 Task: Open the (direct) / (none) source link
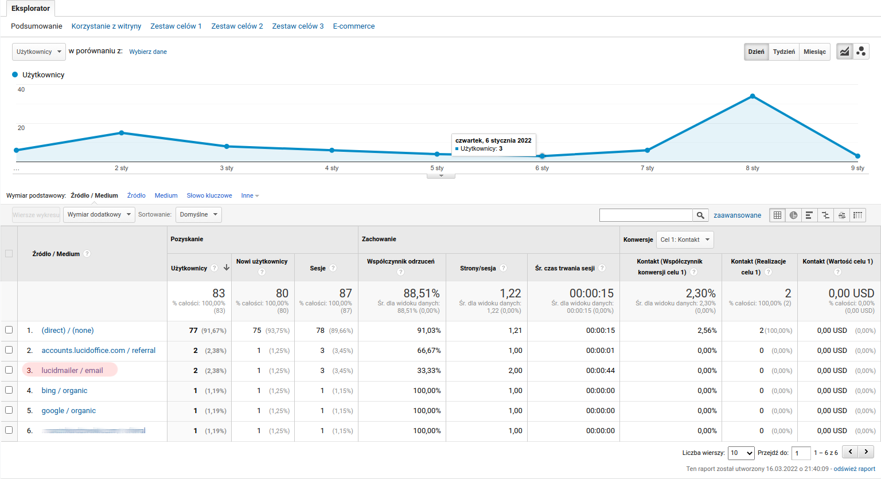coord(68,330)
